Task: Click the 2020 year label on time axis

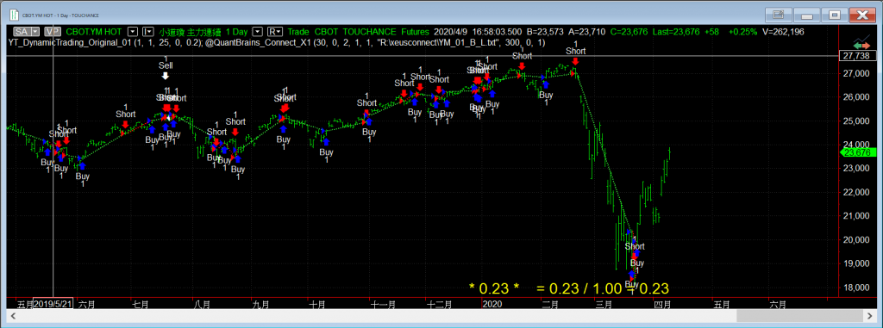Action: (x=492, y=305)
